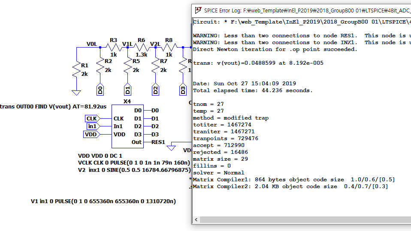Click the error log horizontal scrollbar track
Image resolution: width=411 pixels, height=231 pixels.
click(x=300, y=220)
